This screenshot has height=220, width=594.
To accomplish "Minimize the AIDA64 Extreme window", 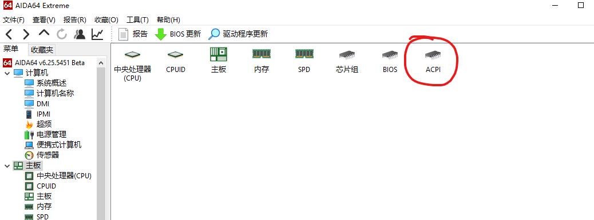I will pyautogui.click(x=555, y=5).
